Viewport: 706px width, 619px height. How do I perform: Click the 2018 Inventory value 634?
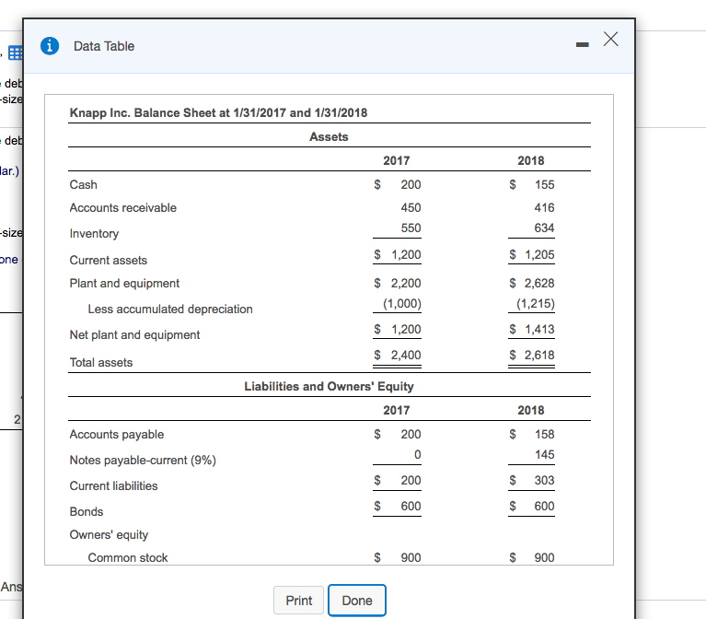[x=543, y=228]
